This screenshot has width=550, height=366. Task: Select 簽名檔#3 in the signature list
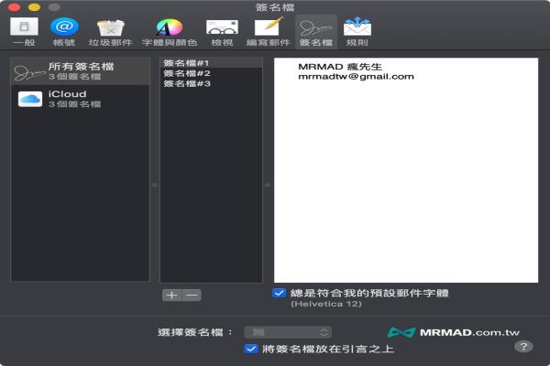click(x=211, y=83)
